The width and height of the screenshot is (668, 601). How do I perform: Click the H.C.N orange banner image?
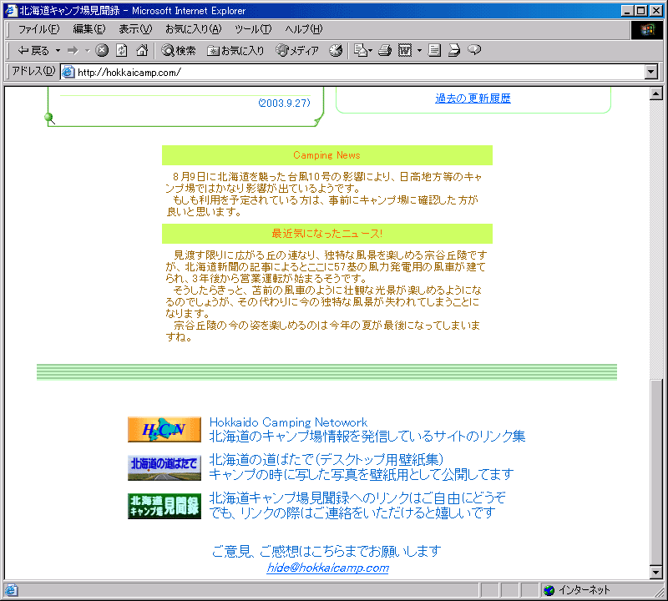tap(164, 429)
